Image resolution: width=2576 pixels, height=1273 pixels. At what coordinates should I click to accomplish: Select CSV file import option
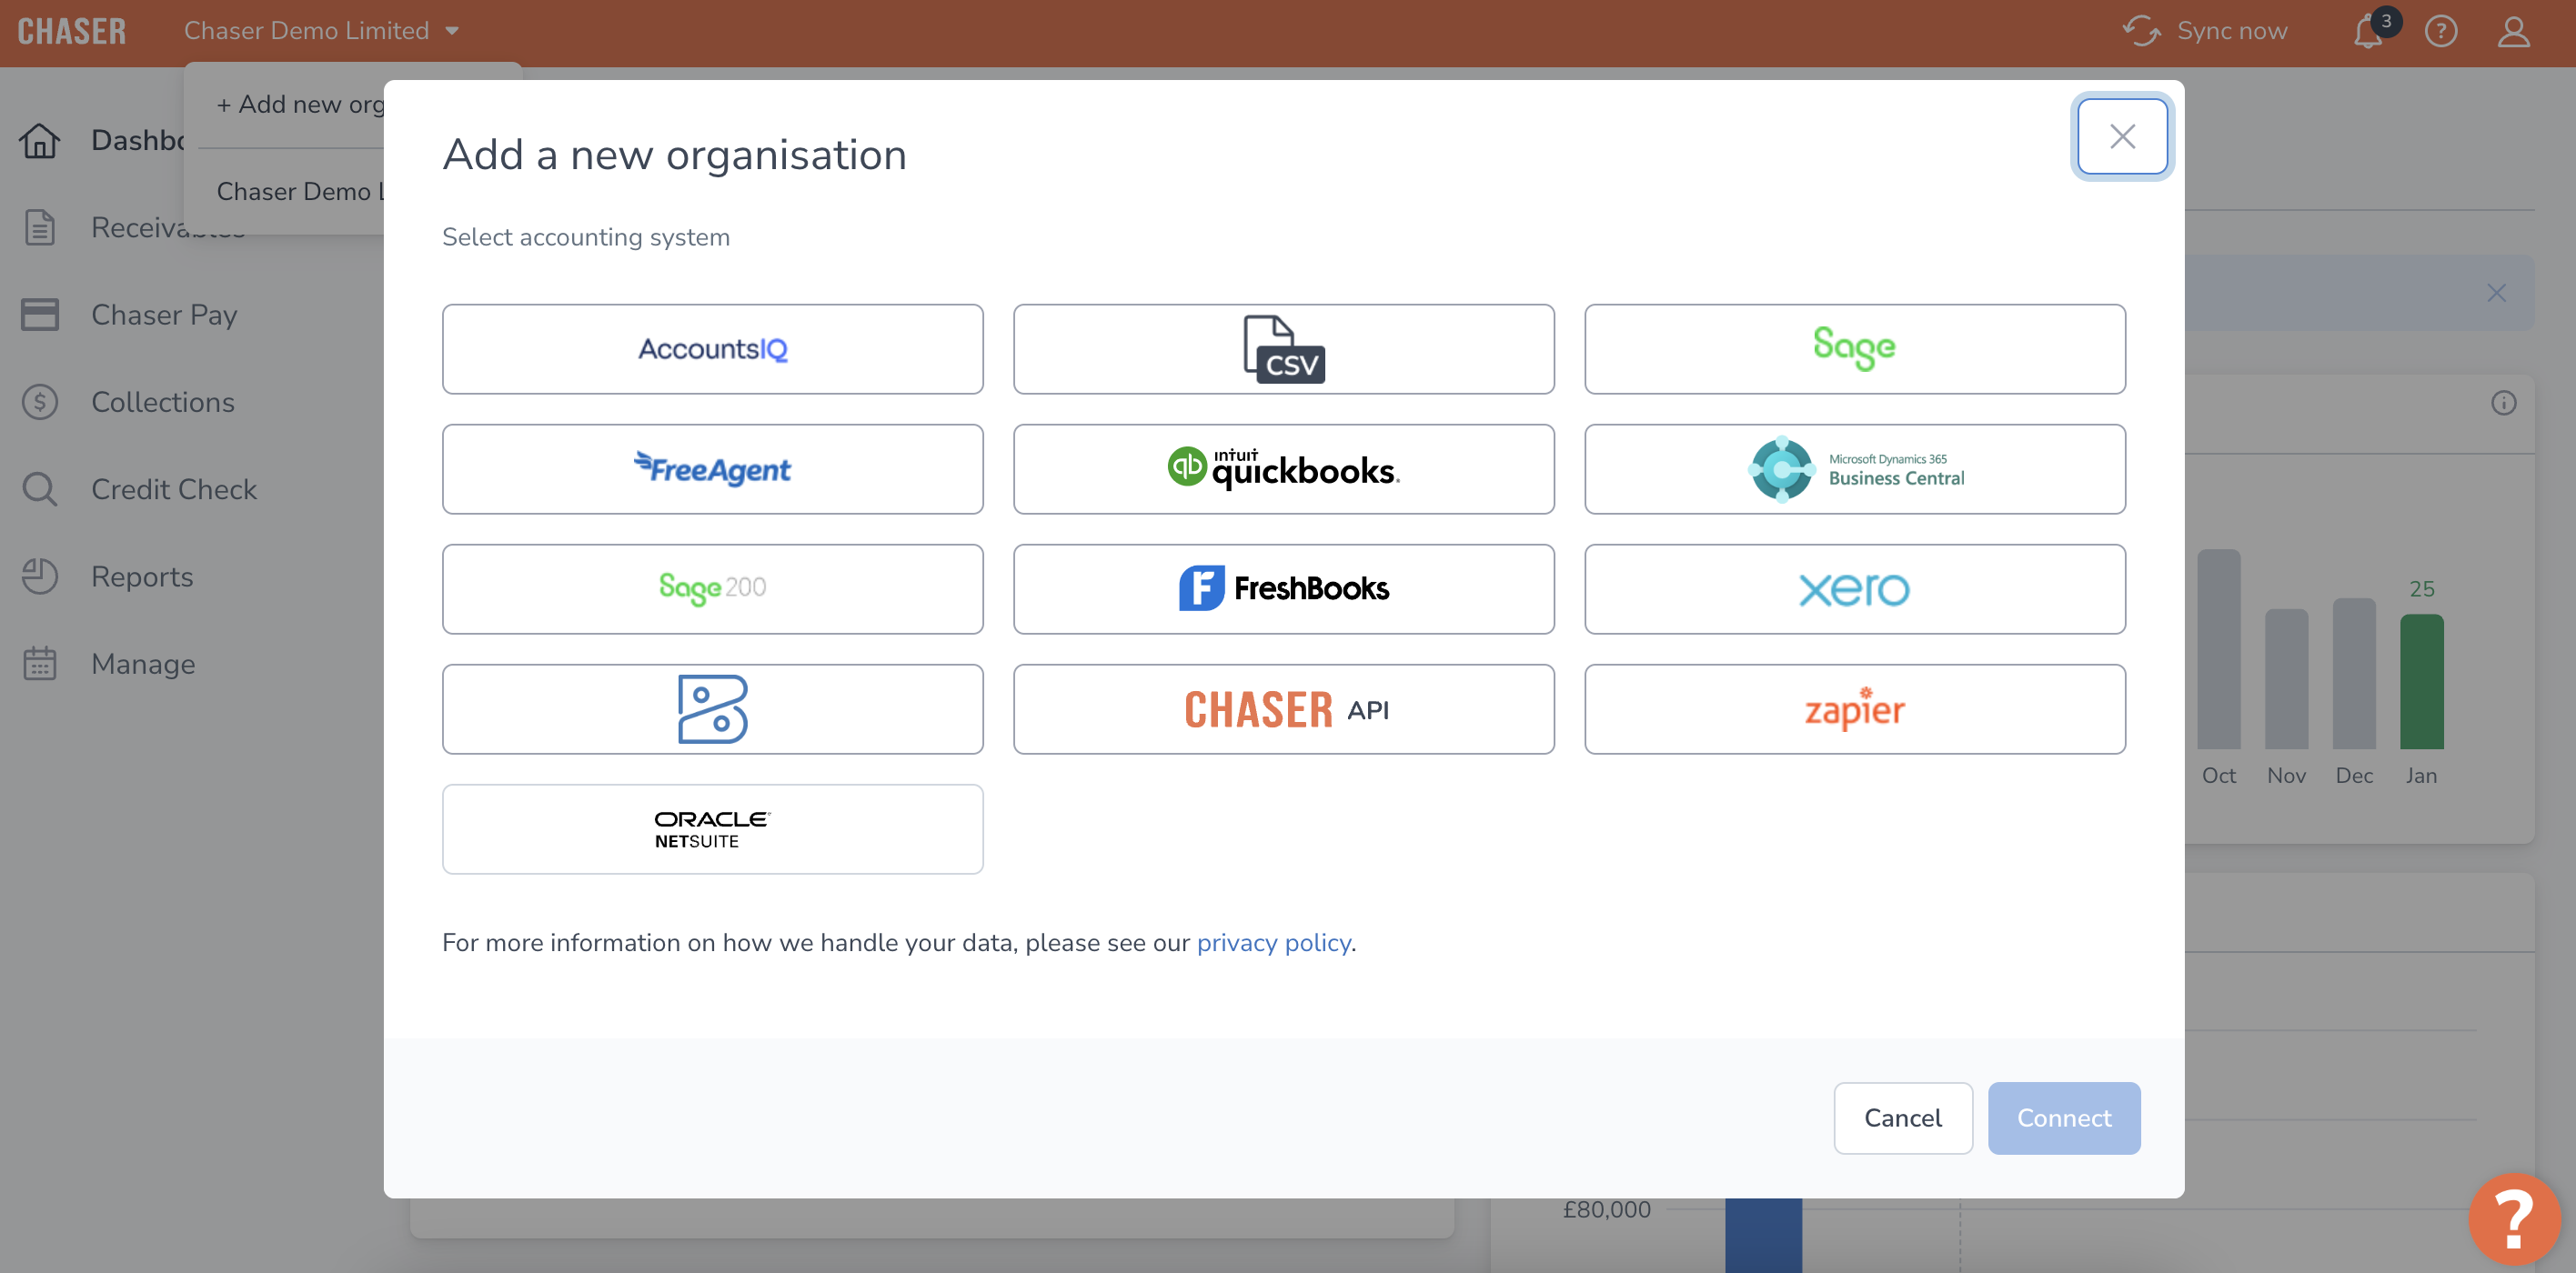pos(1284,348)
